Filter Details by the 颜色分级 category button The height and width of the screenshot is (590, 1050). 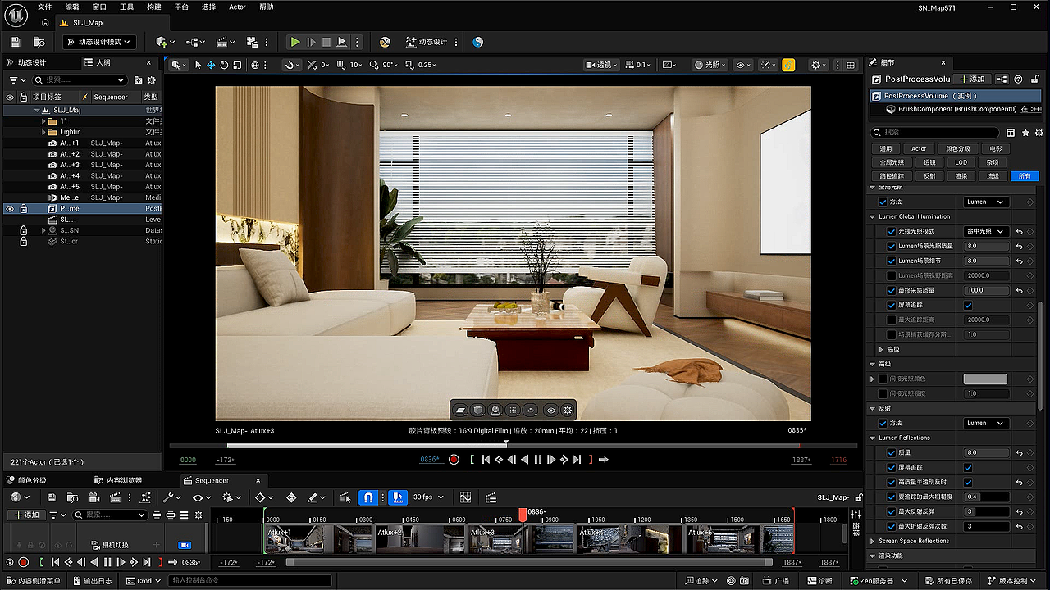point(957,149)
